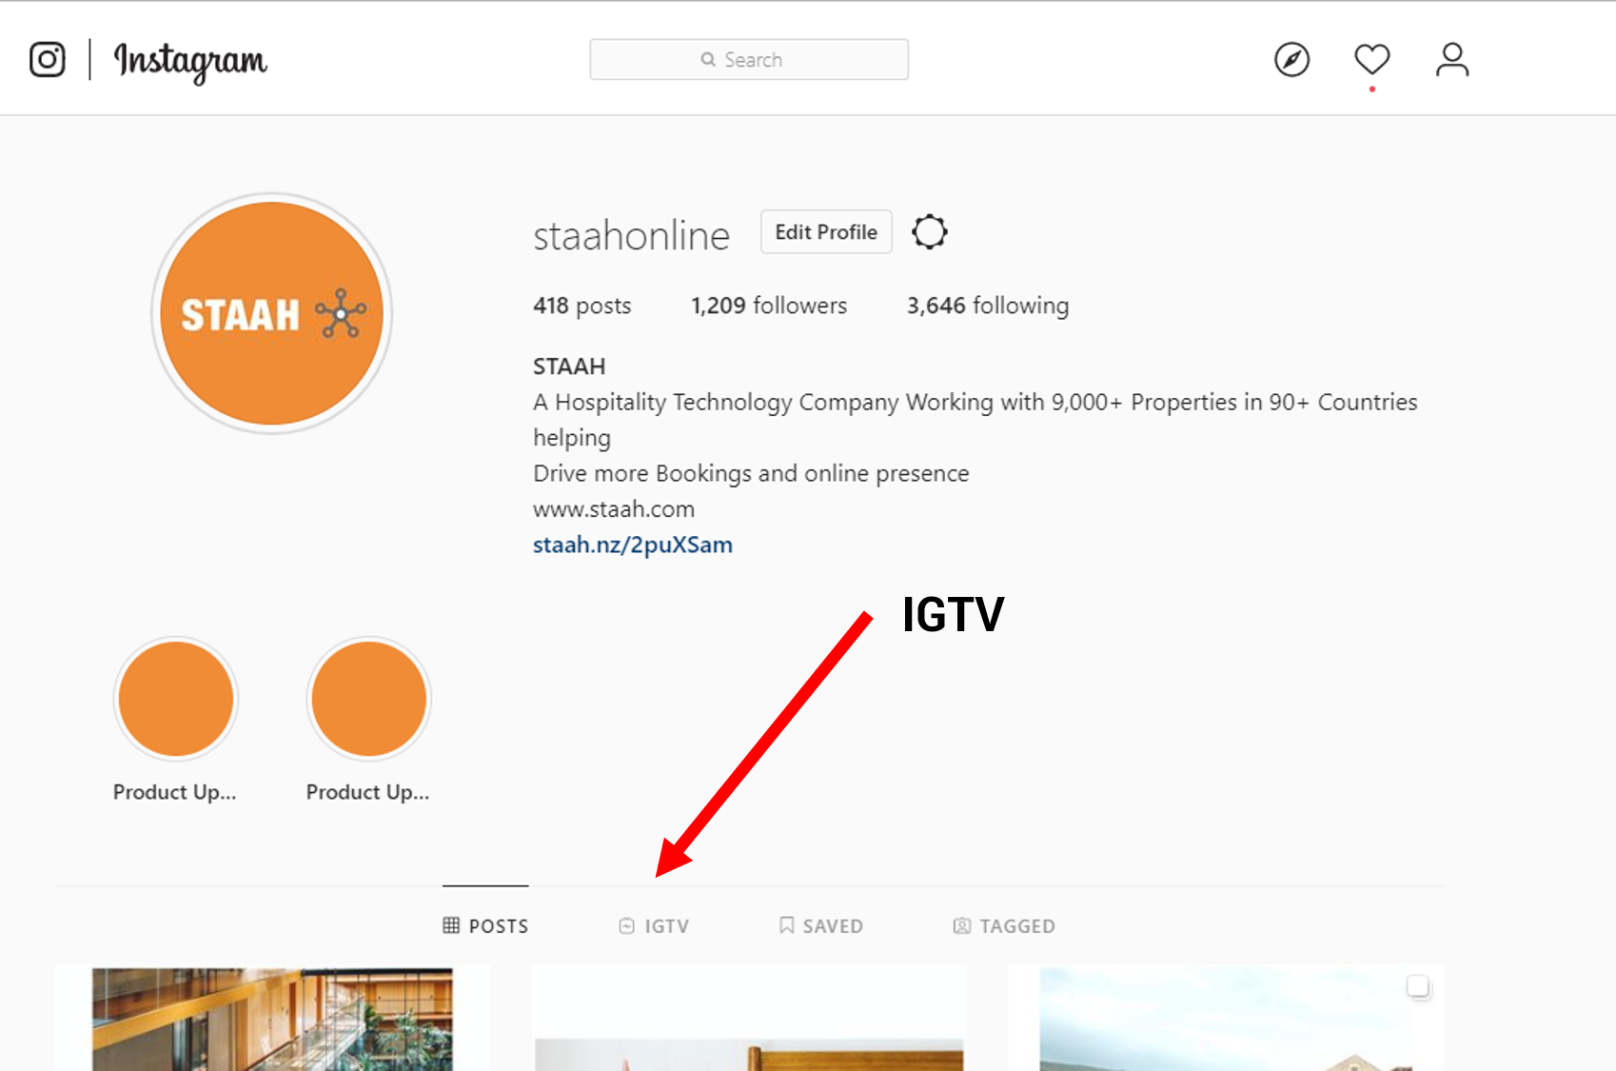Open first Product Up... story highlight

[x=175, y=699]
